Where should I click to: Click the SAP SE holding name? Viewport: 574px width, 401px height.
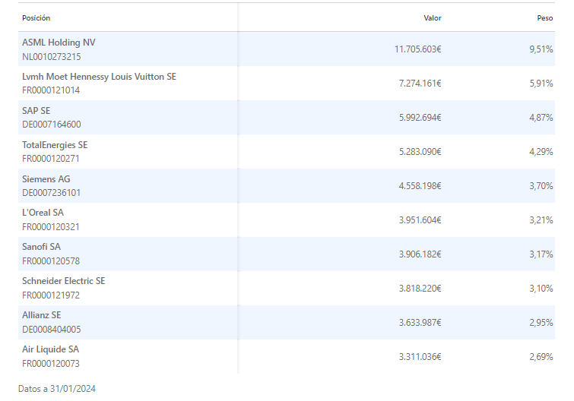[x=36, y=111]
